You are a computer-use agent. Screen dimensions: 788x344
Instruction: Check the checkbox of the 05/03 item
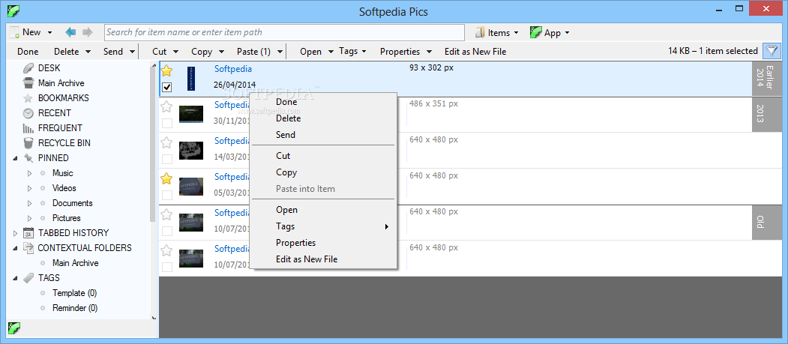pos(167,195)
